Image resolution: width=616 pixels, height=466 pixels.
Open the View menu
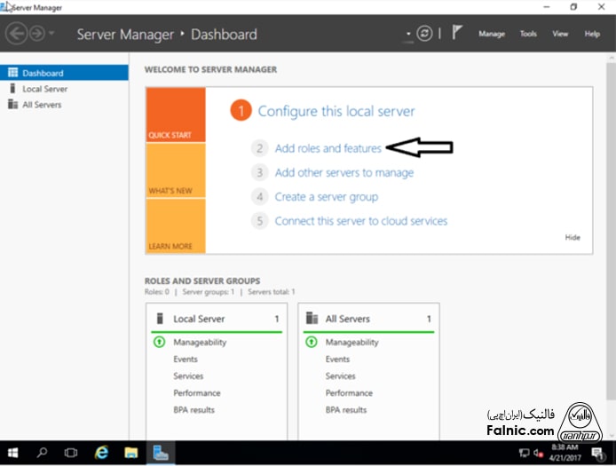(560, 35)
